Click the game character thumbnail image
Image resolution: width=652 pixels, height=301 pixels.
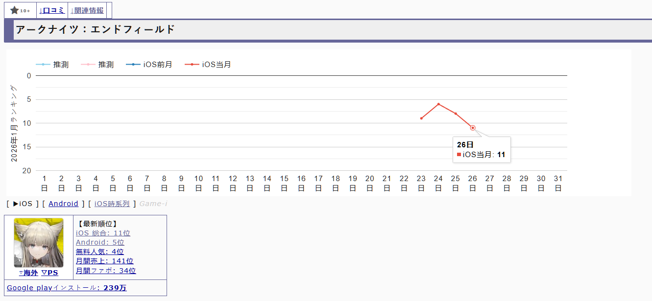(x=39, y=242)
